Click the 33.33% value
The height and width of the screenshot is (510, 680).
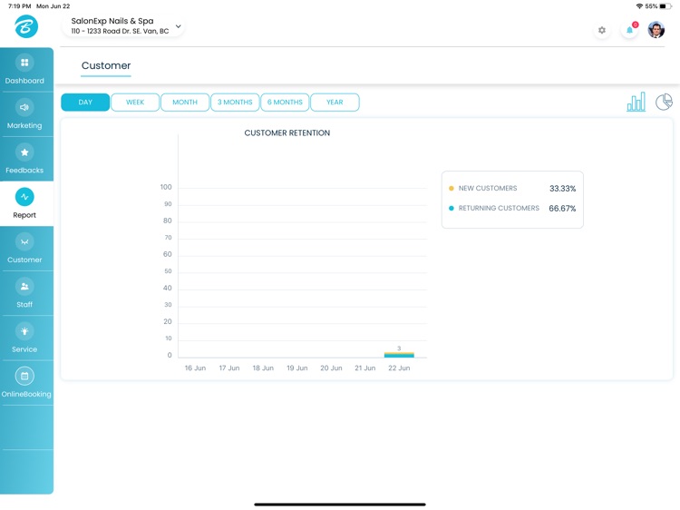562,189
